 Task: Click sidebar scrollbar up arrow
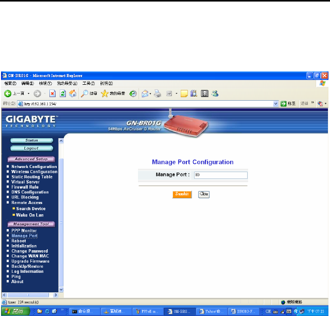pyautogui.click(x=61, y=141)
